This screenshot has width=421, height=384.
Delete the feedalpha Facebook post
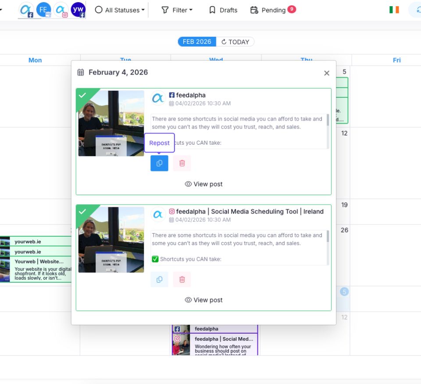(x=182, y=163)
